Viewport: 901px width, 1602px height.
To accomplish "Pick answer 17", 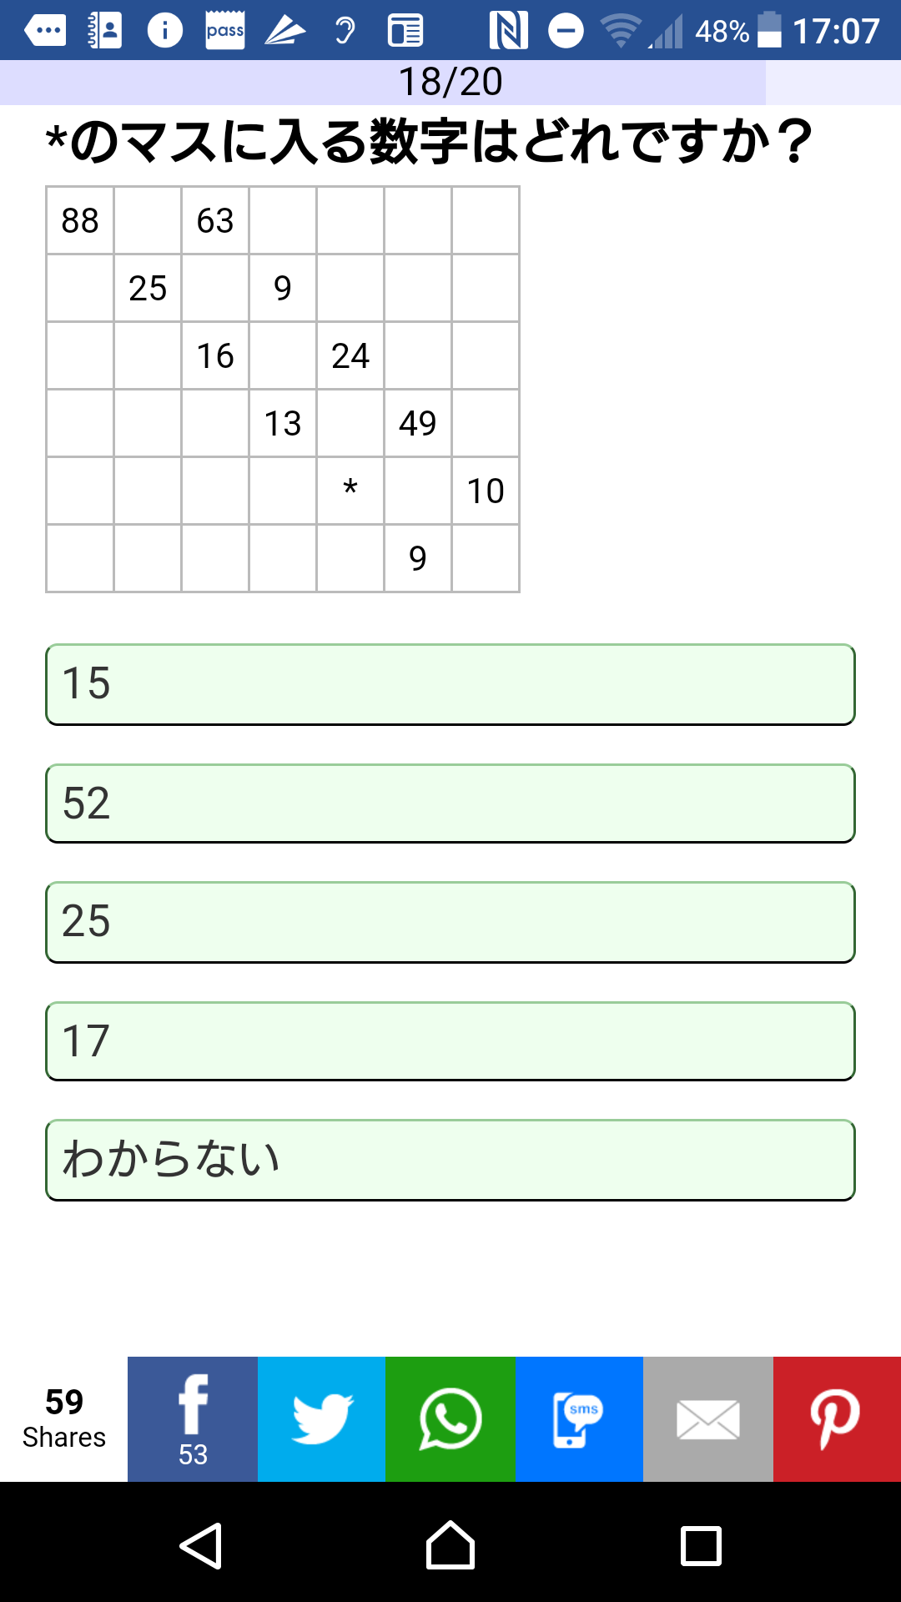I will point(450,1041).
